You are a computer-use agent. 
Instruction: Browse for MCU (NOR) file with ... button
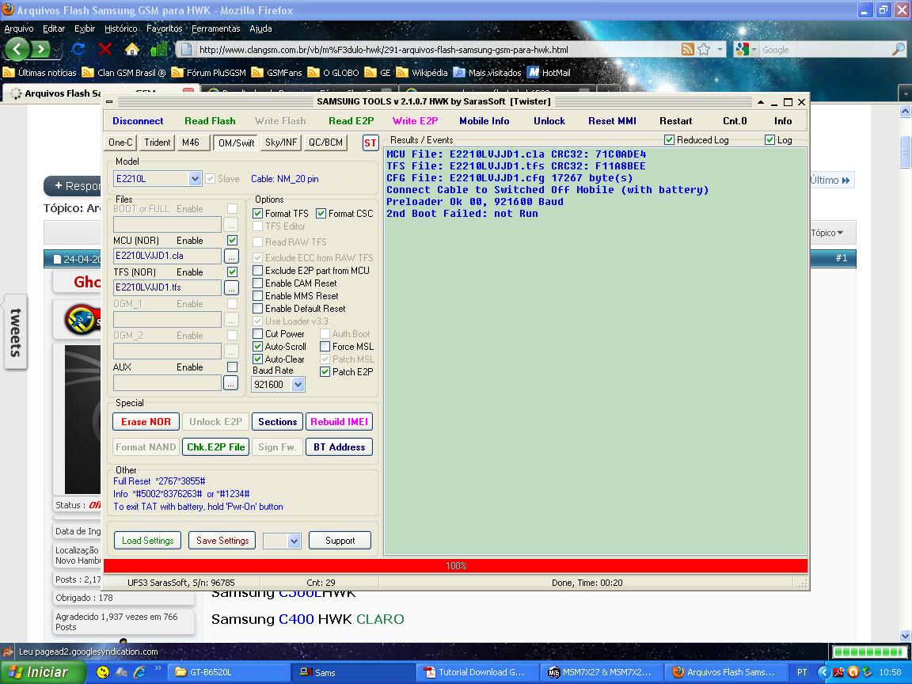pyautogui.click(x=231, y=256)
